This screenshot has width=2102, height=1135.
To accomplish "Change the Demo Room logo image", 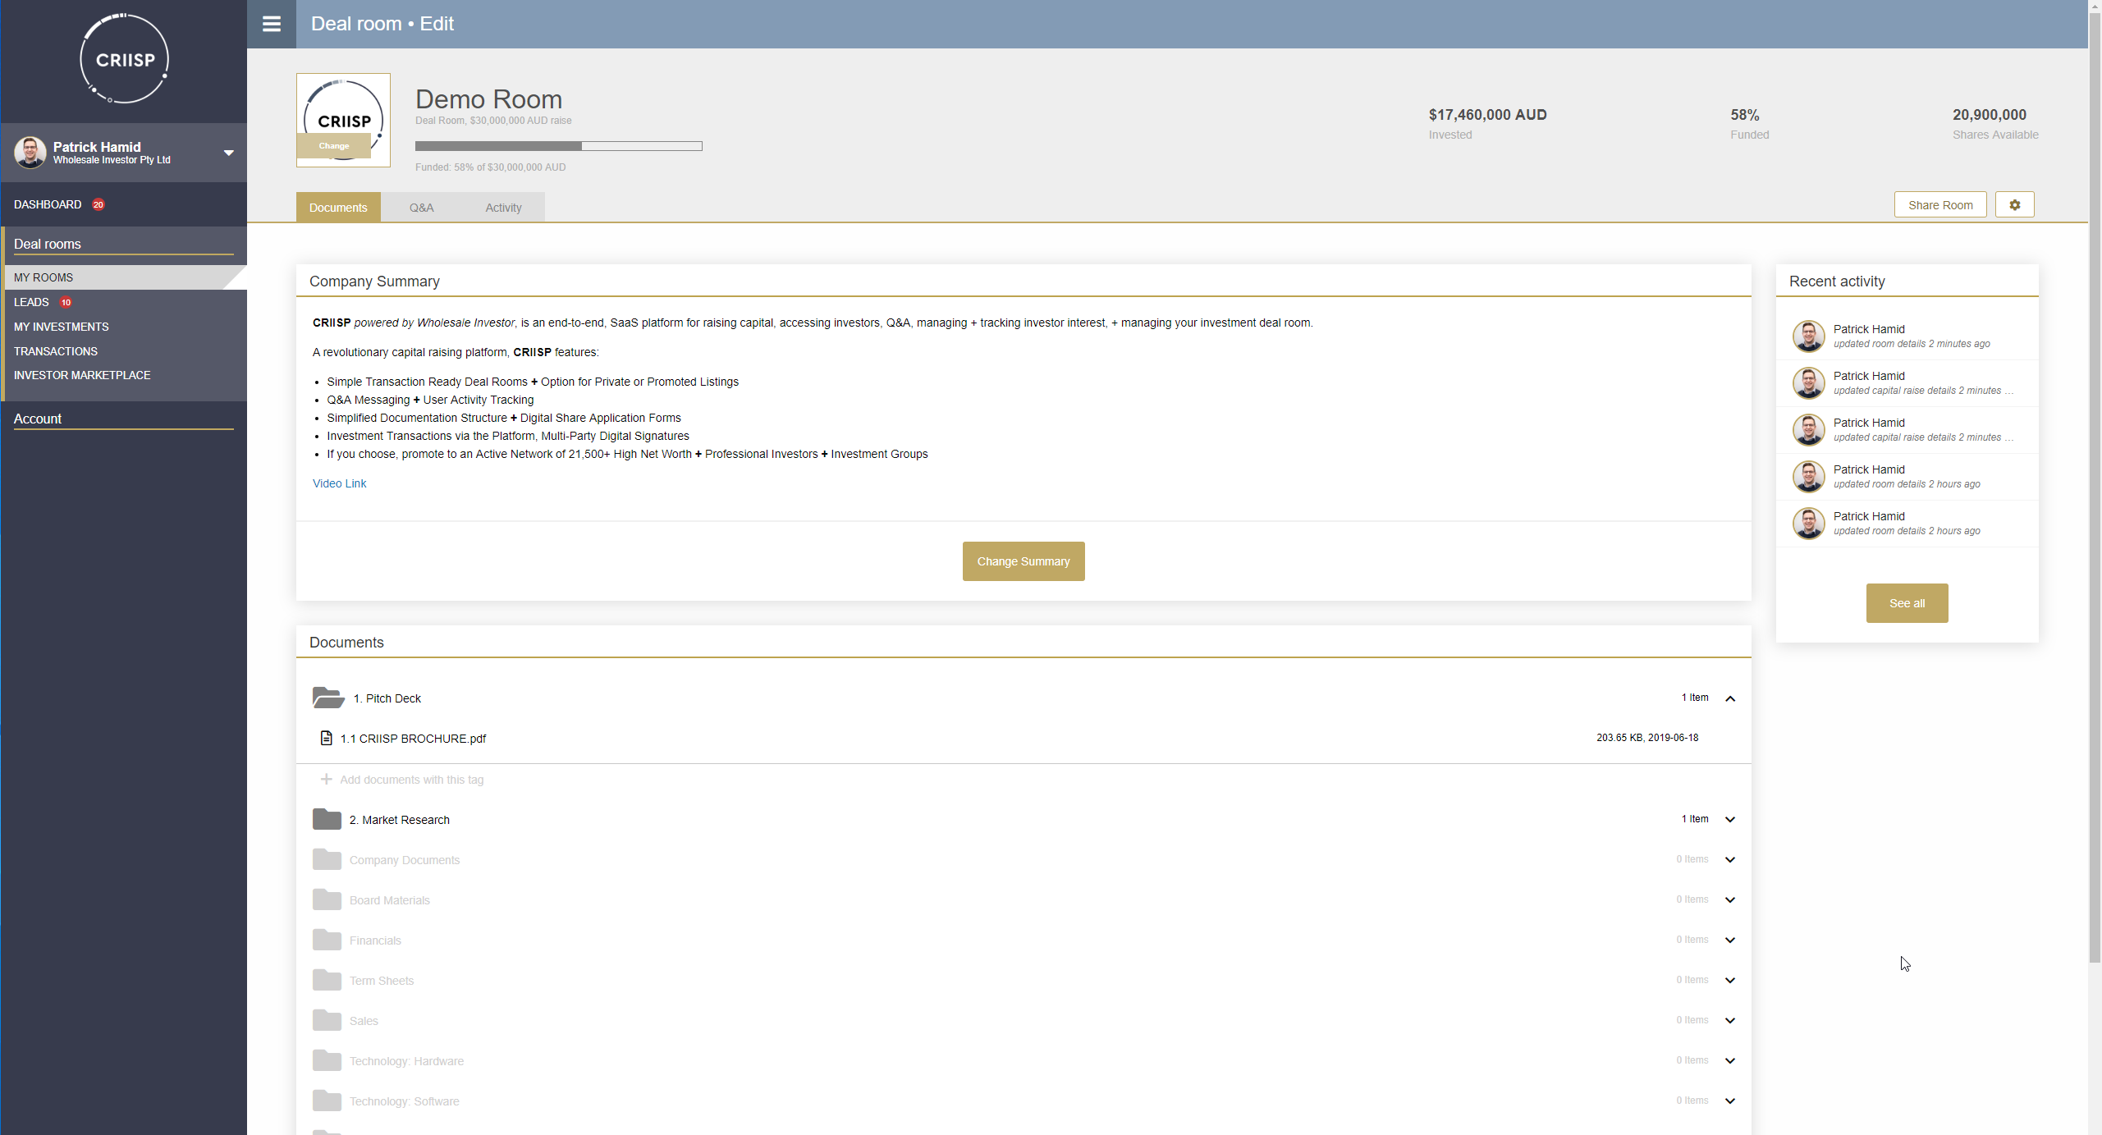I will [x=333, y=146].
